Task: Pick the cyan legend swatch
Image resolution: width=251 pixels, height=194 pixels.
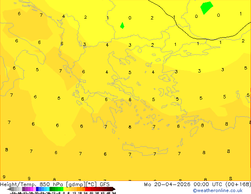Action: pyautogui.click(x=48, y=189)
